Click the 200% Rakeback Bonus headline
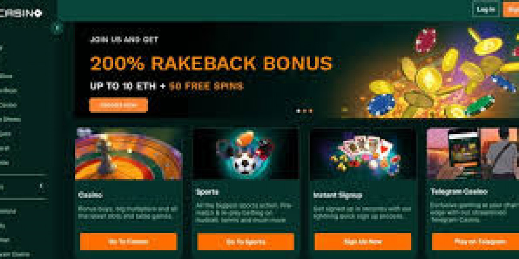 pos(211,63)
